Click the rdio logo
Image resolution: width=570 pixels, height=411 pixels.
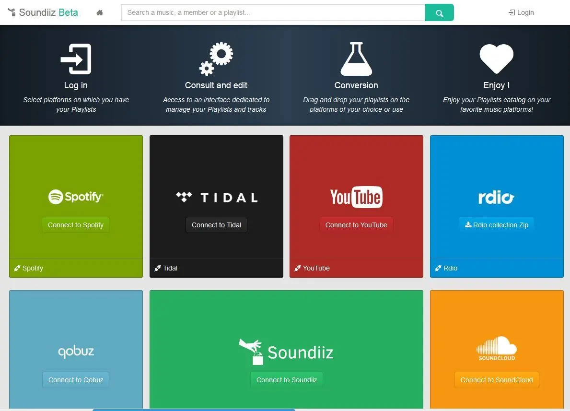click(x=497, y=198)
